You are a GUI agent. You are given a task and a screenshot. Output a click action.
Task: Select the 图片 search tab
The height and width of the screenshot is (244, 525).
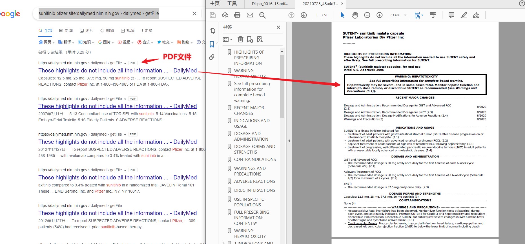pos(87,31)
